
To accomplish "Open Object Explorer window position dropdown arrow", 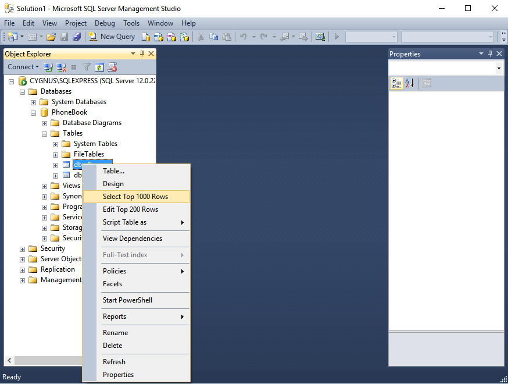I will coord(133,54).
